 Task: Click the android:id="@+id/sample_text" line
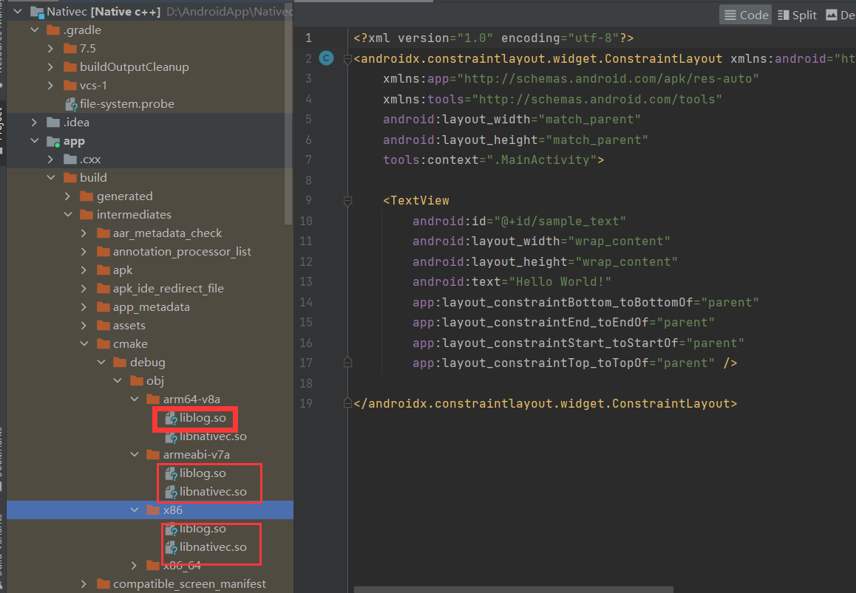519,222
